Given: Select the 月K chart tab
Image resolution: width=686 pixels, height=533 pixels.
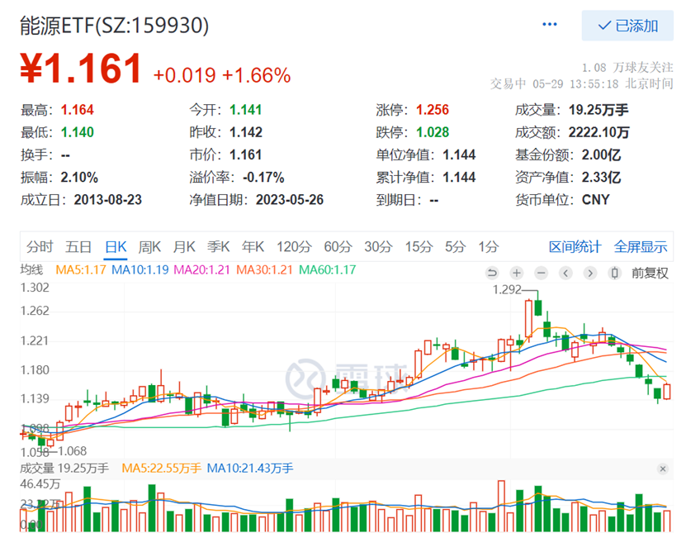Looking at the screenshot, I should [x=184, y=247].
